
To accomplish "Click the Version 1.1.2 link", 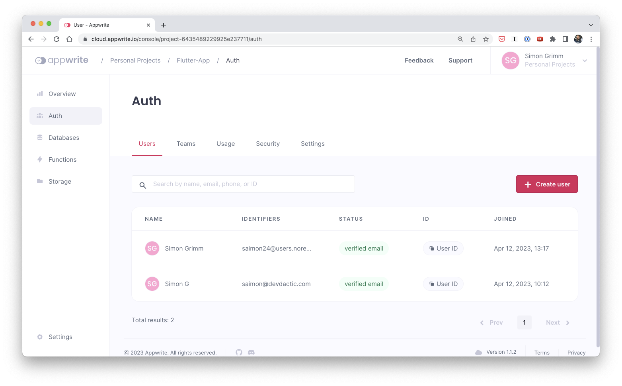I will (x=501, y=352).
